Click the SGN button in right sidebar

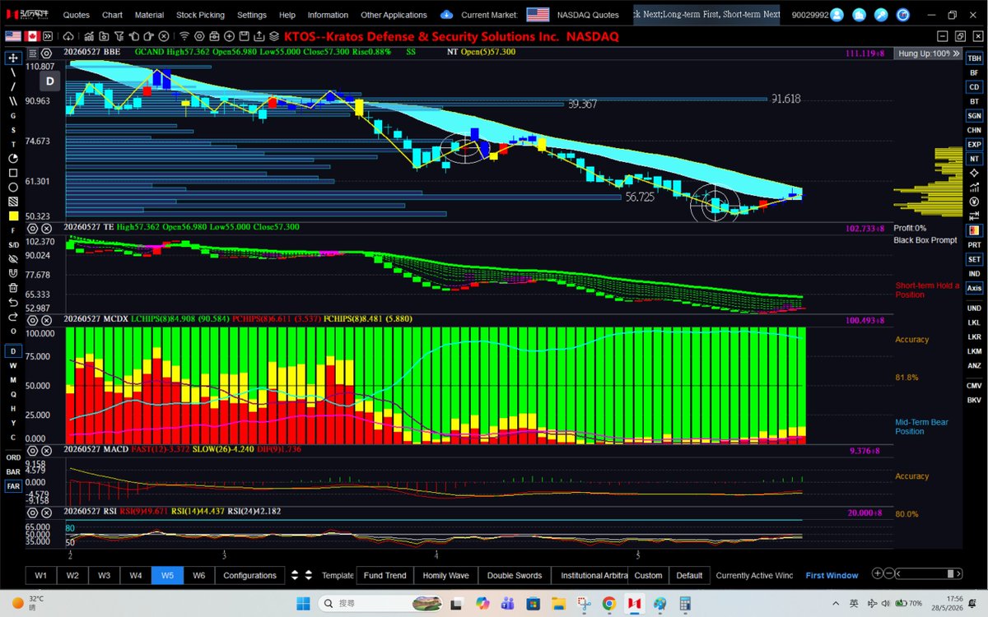click(974, 115)
